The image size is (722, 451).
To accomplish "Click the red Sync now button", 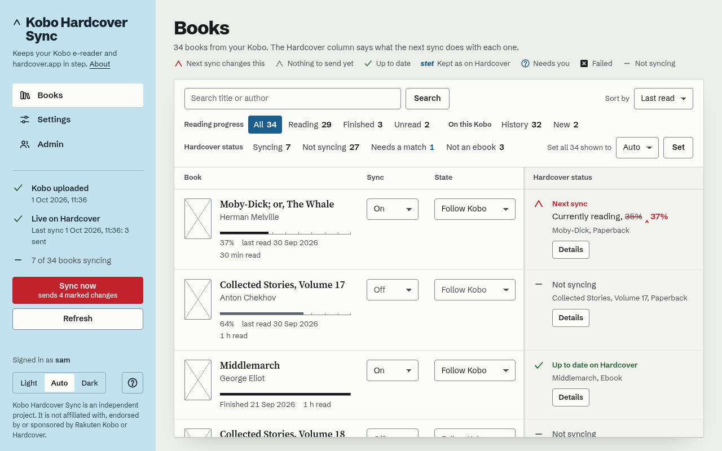I will coord(78,290).
